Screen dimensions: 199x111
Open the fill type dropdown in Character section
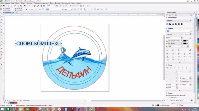(175, 41)
